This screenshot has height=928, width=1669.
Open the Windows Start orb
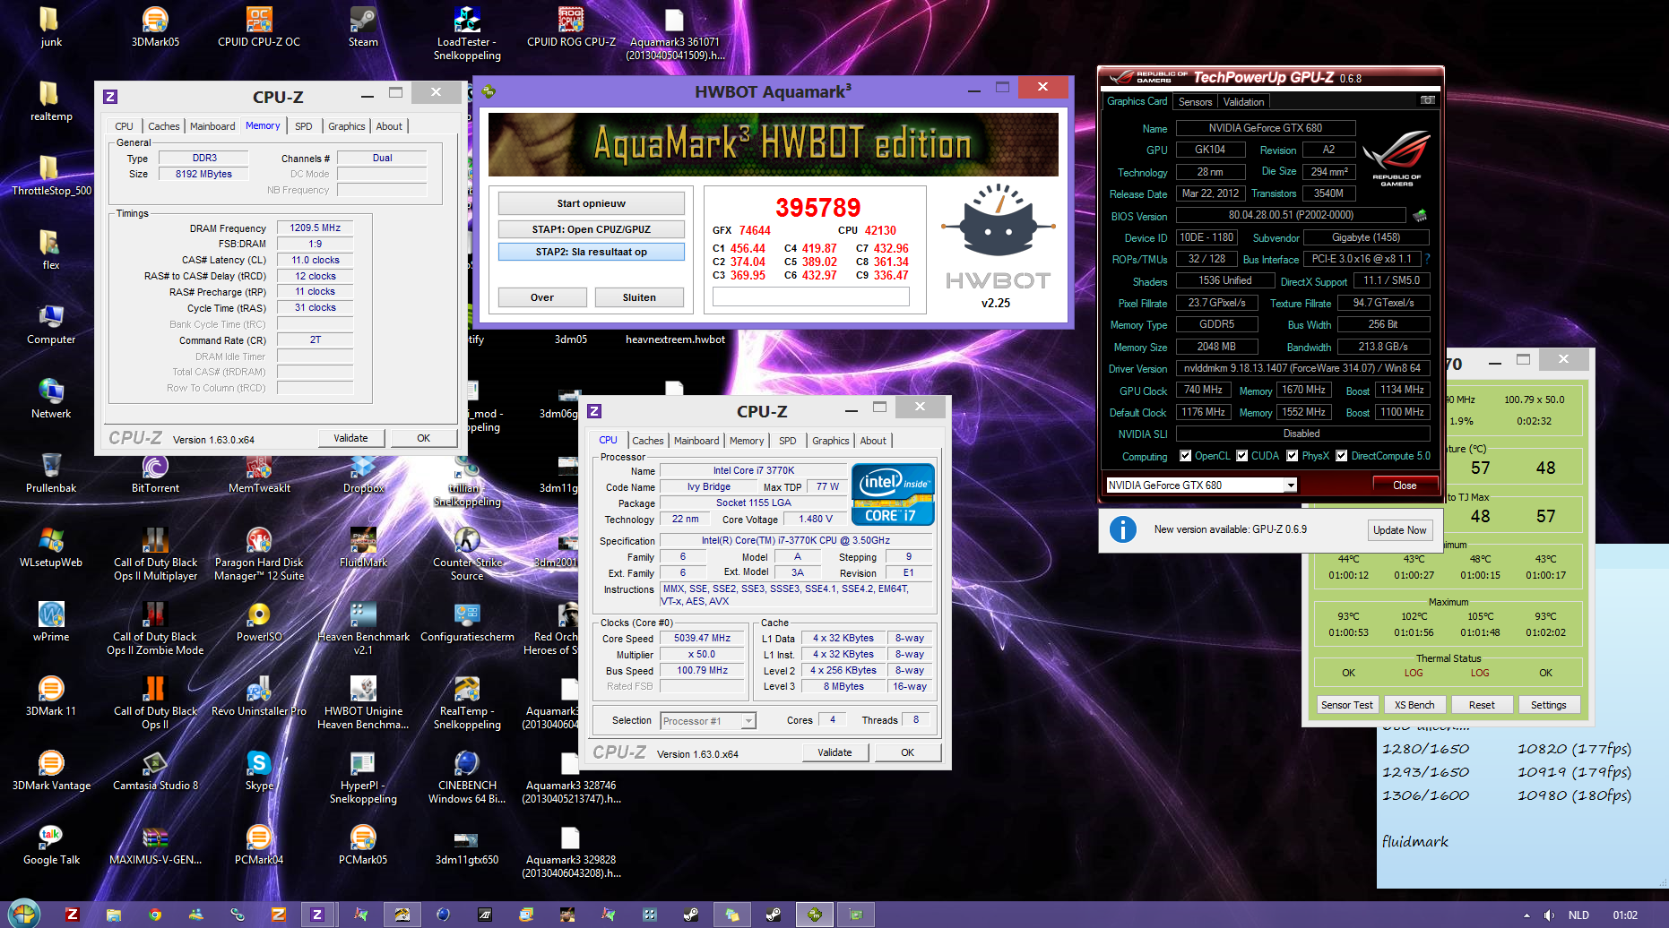tap(24, 914)
